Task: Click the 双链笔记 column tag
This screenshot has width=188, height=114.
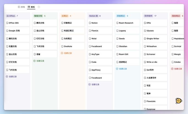Action: [x=121, y=16]
